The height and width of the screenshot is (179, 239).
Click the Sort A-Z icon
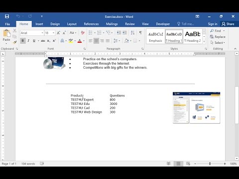pyautogui.click(x=132, y=33)
